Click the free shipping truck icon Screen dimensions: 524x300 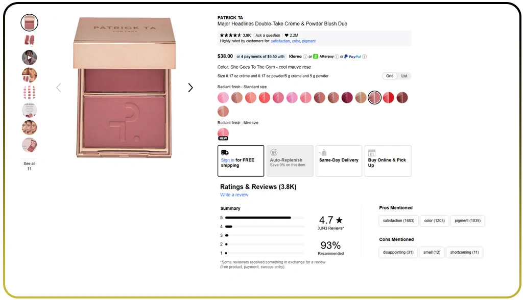coord(225,152)
